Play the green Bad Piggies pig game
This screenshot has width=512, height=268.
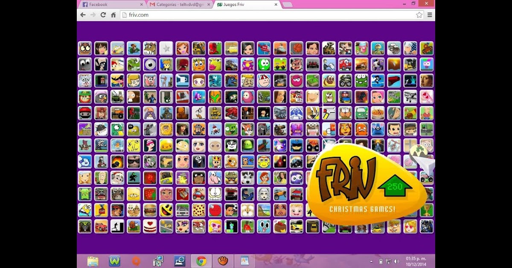point(231,129)
